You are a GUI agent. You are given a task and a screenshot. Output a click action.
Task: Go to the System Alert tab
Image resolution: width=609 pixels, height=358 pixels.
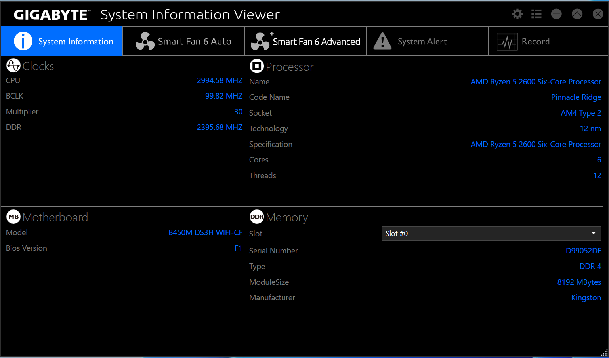click(422, 42)
